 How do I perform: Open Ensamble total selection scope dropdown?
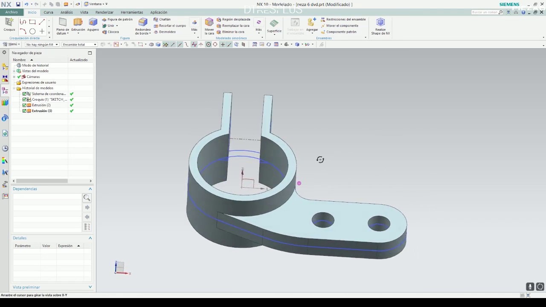coord(80,44)
